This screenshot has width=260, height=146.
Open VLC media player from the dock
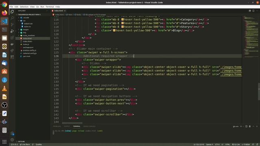[4, 88]
